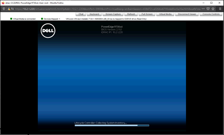Open the page actions three-dots menu
Image resolution: width=224 pixels, height=135 pixels.
pos(203,9)
